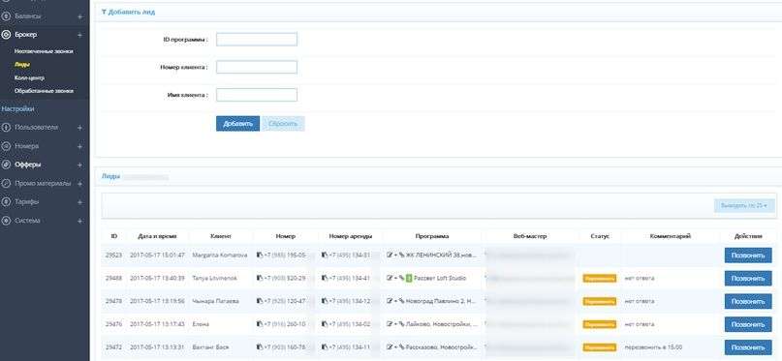Click the Пользователи sidebar icon
This screenshot has width=782, height=361.
[6, 128]
